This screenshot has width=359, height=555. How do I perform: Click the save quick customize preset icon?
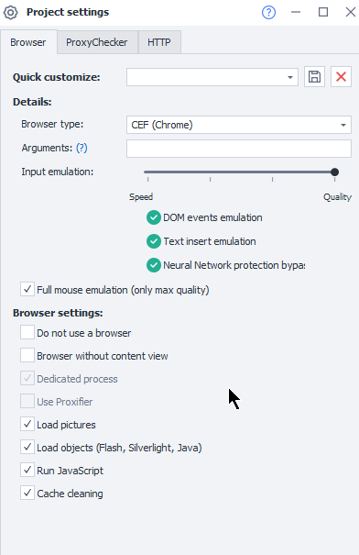pos(314,76)
